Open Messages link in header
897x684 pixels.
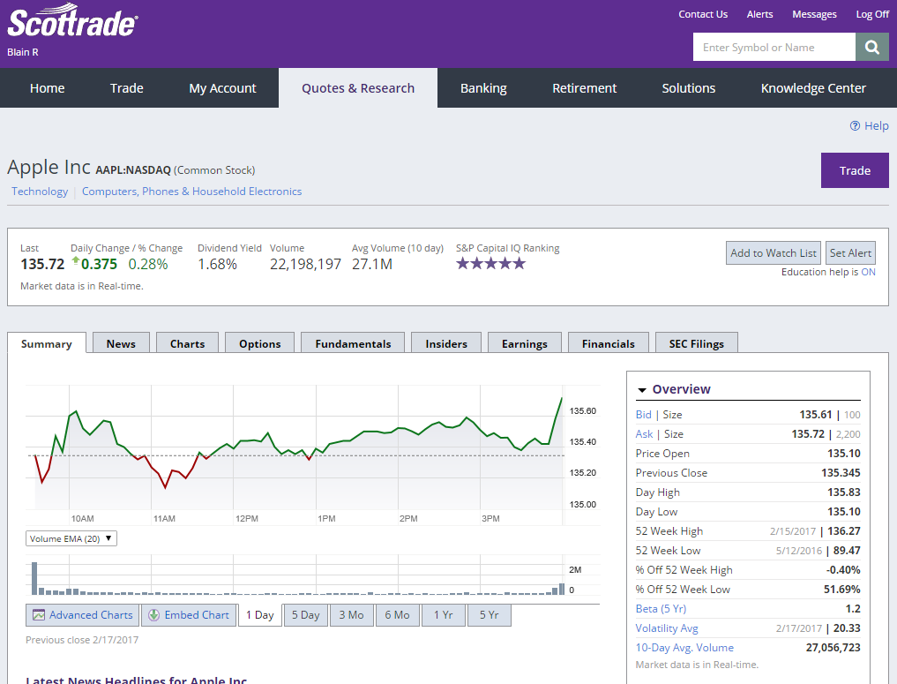(814, 14)
